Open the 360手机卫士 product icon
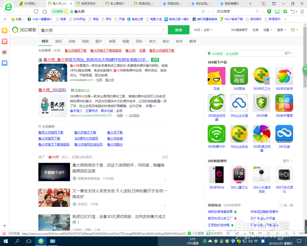This screenshot has height=246, width=307. click(262, 76)
